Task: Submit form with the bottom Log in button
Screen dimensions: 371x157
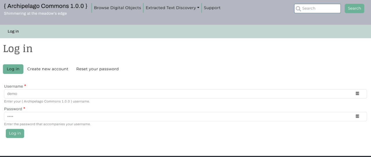Action: tap(15, 133)
